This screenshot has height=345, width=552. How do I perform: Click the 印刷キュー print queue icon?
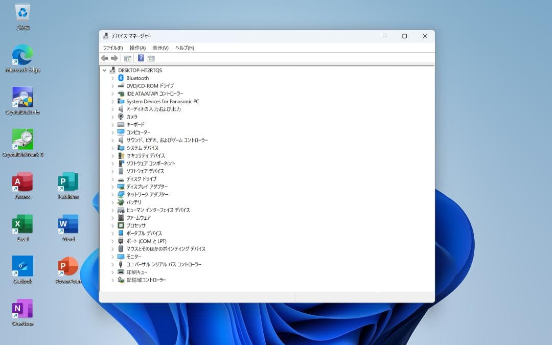pos(122,272)
